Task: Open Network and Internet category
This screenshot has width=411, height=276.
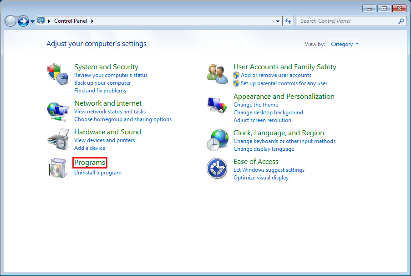Action: pos(108,103)
